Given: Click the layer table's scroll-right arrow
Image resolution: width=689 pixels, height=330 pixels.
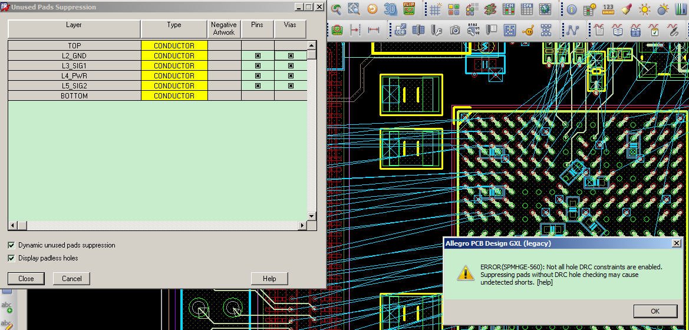Looking at the screenshot, I should pyautogui.click(x=302, y=226).
